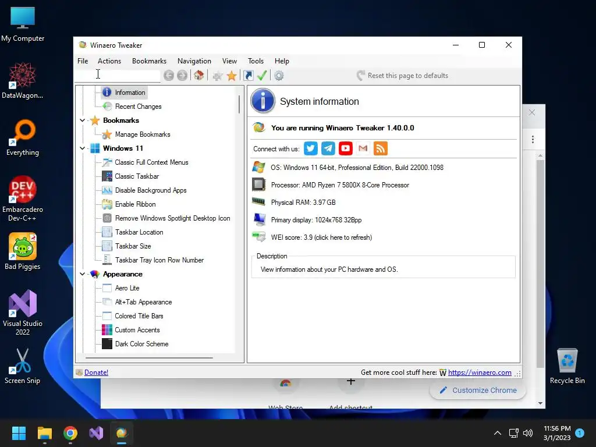This screenshot has width=596, height=447.
Task: Click the Forward navigation arrow in toolbar
Action: [x=182, y=76]
